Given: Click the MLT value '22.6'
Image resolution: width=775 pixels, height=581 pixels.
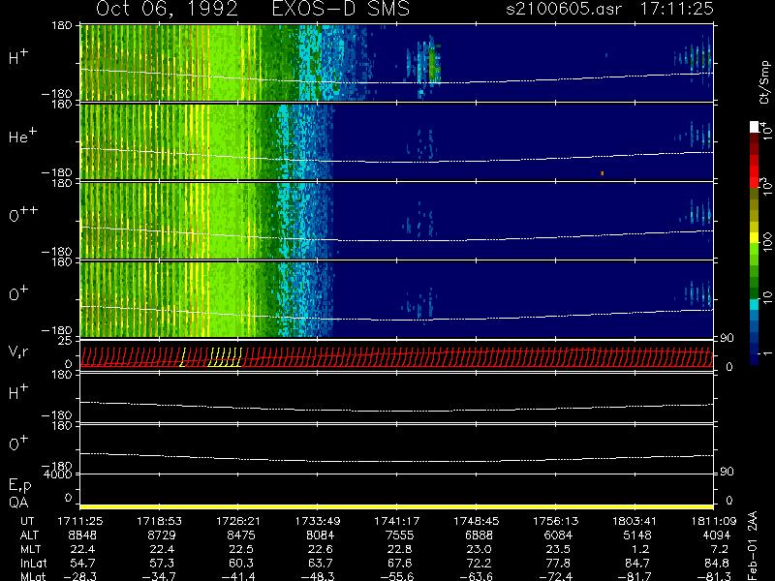Looking at the screenshot, I should [323, 549].
